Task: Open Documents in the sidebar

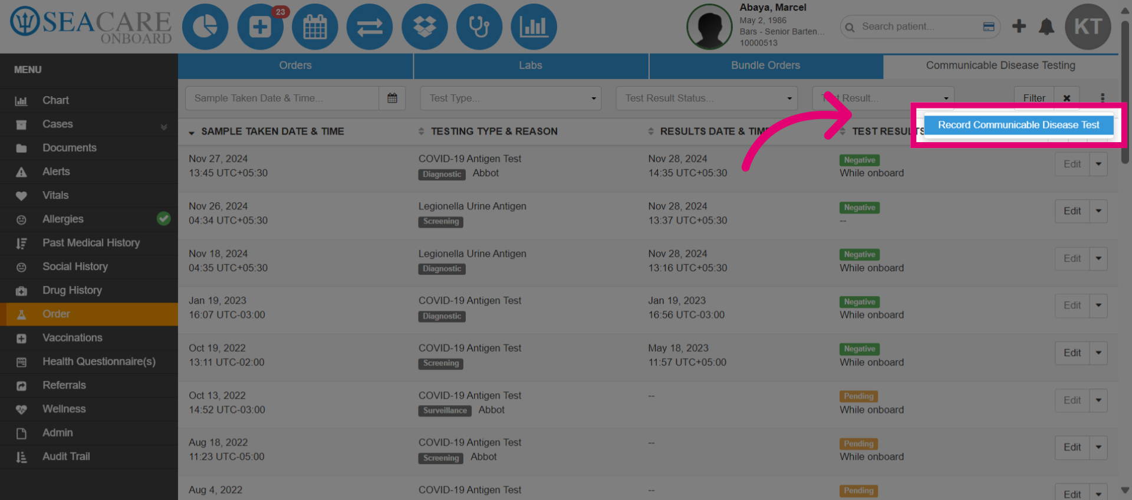Action: click(x=89, y=148)
